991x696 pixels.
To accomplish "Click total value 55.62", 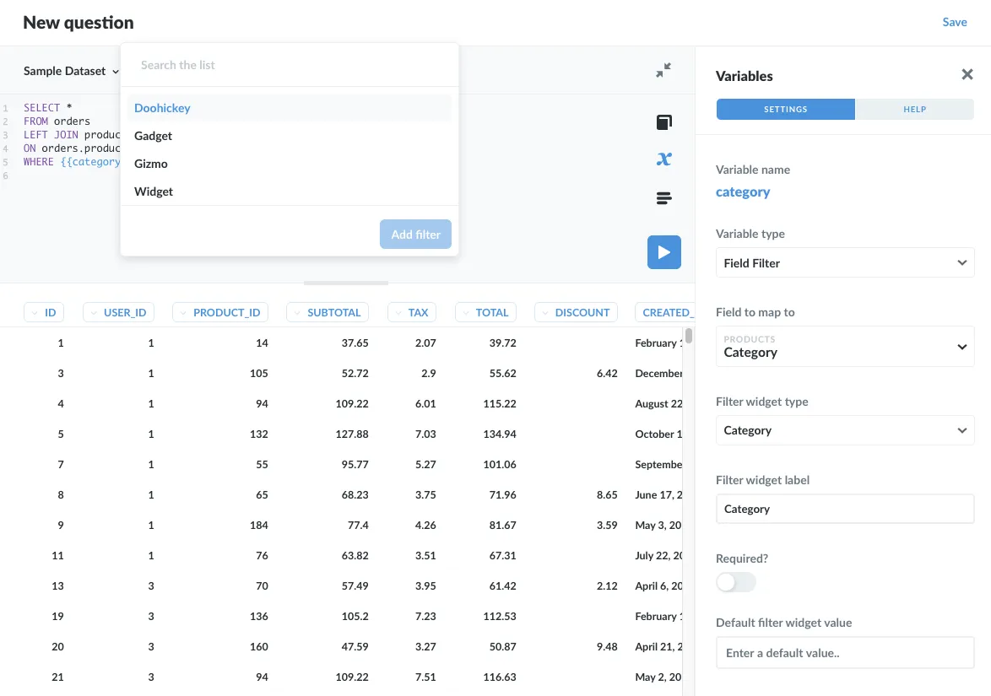I will (x=502, y=373).
